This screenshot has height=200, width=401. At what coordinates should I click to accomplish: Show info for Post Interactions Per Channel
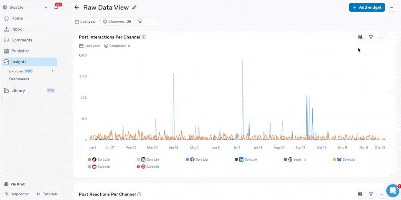(x=143, y=37)
